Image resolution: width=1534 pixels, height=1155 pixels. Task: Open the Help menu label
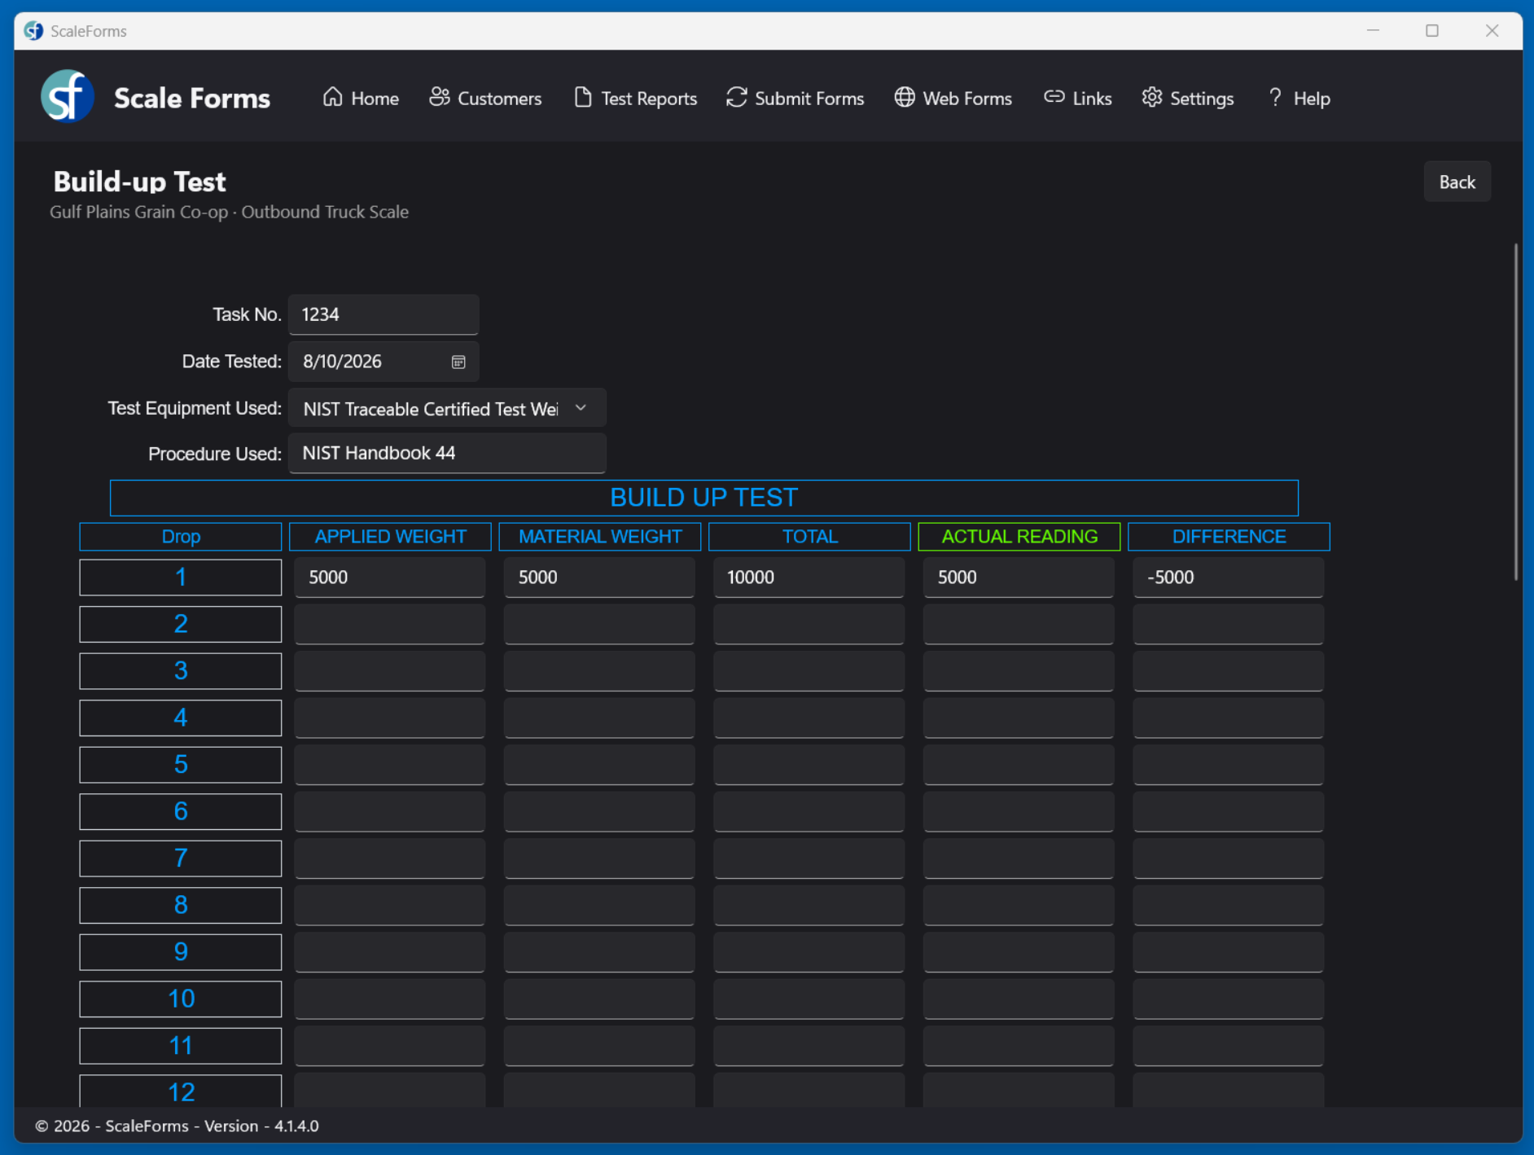click(1312, 99)
